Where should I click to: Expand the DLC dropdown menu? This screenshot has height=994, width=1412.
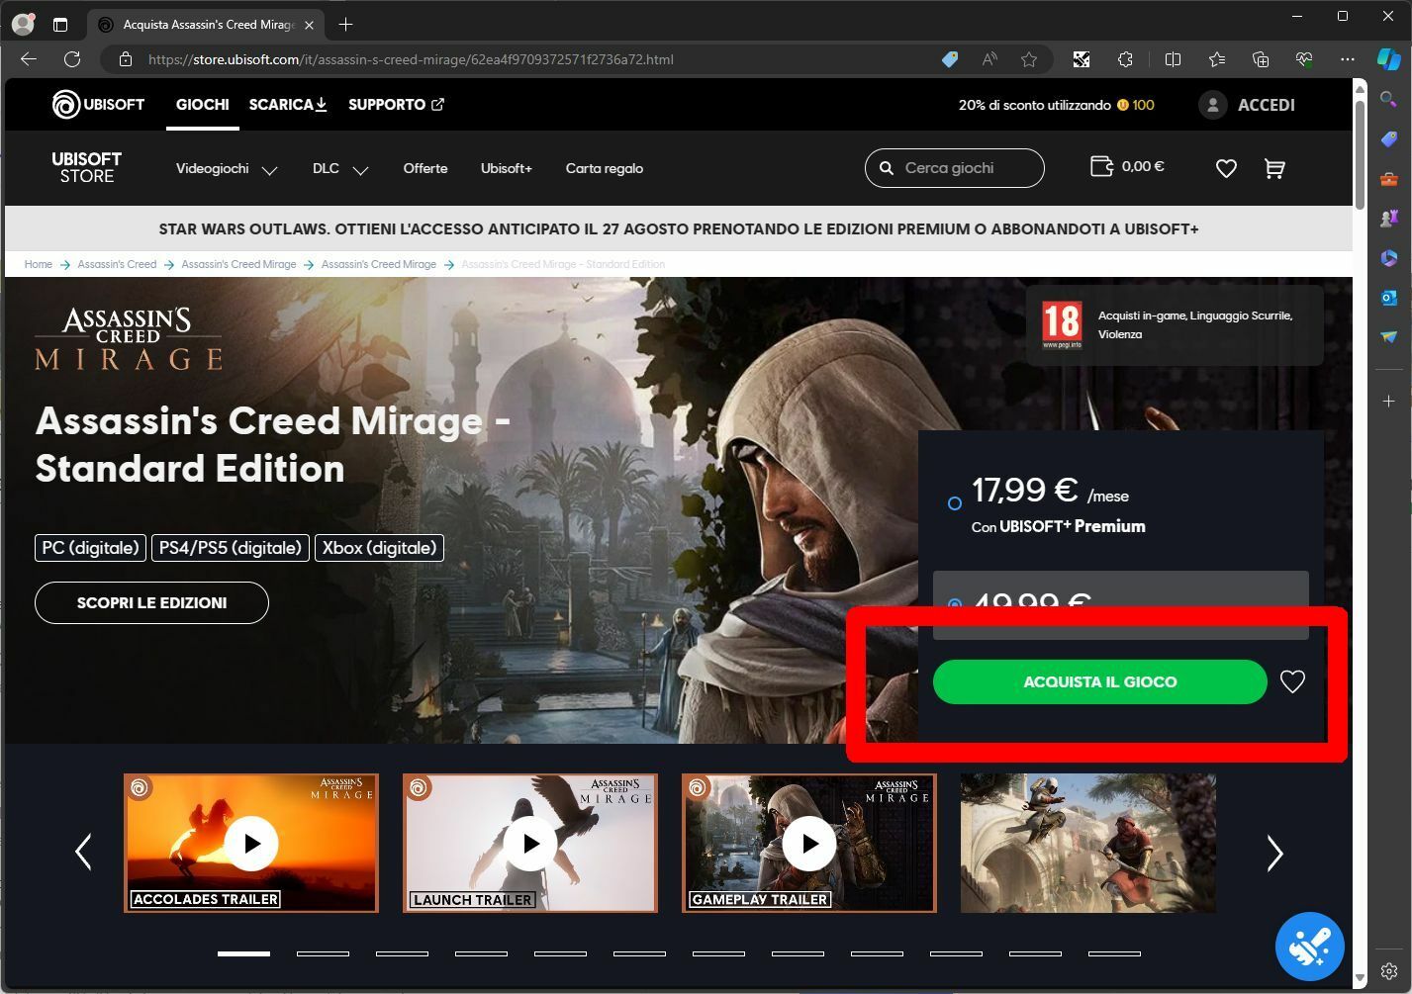(340, 169)
